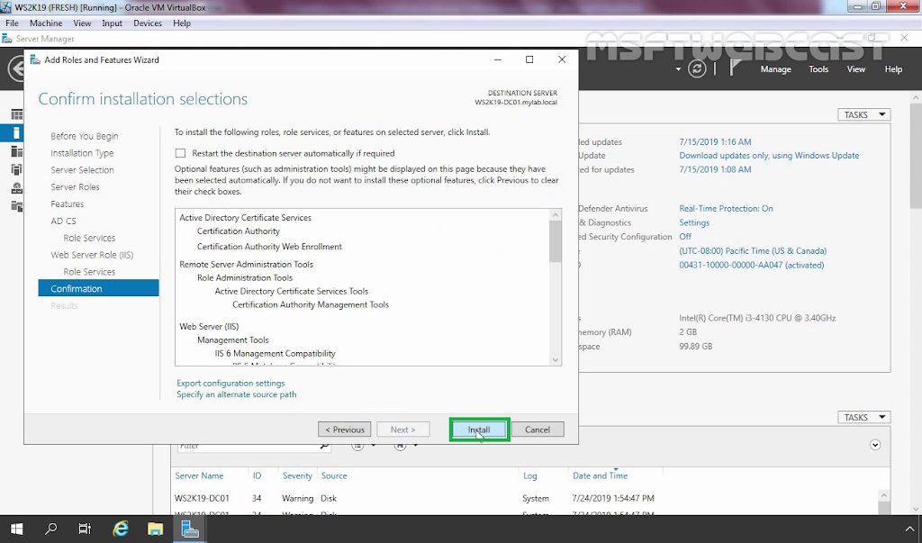Image resolution: width=922 pixels, height=543 pixels.
Task: Open the VirtualBox Devices menu
Action: (148, 23)
